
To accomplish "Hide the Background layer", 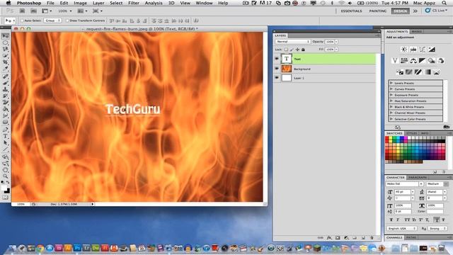I will 277,69.
